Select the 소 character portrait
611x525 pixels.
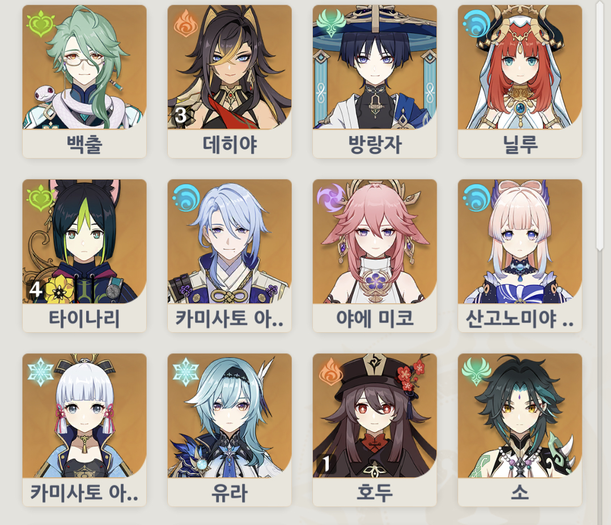click(x=520, y=416)
